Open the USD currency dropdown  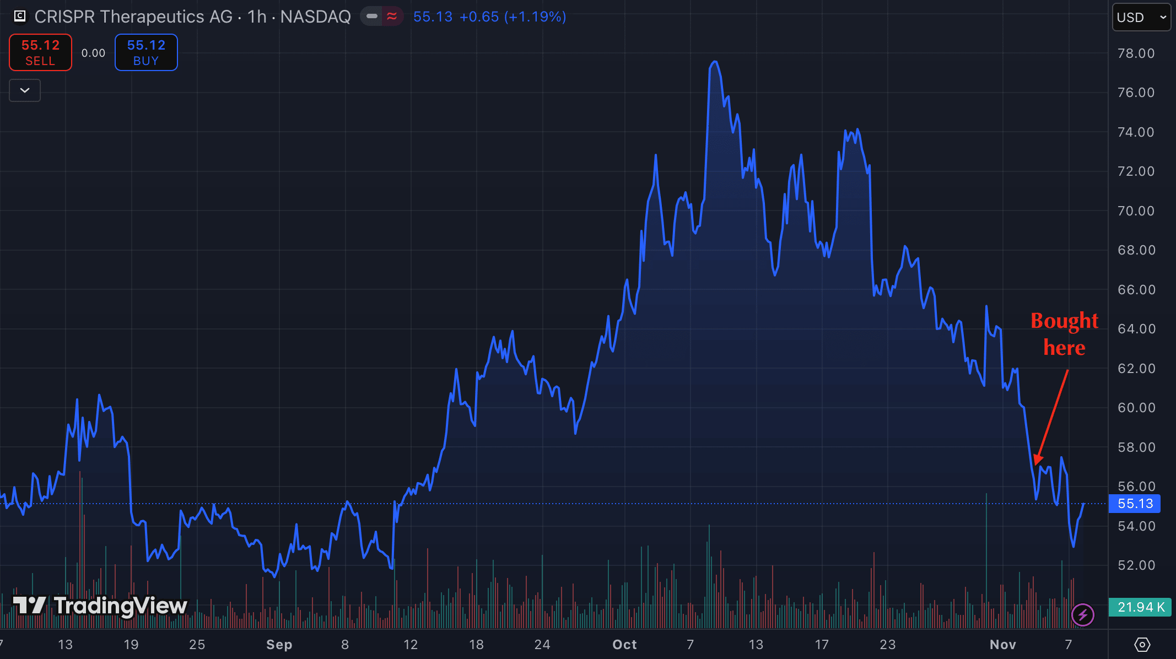(x=1141, y=17)
